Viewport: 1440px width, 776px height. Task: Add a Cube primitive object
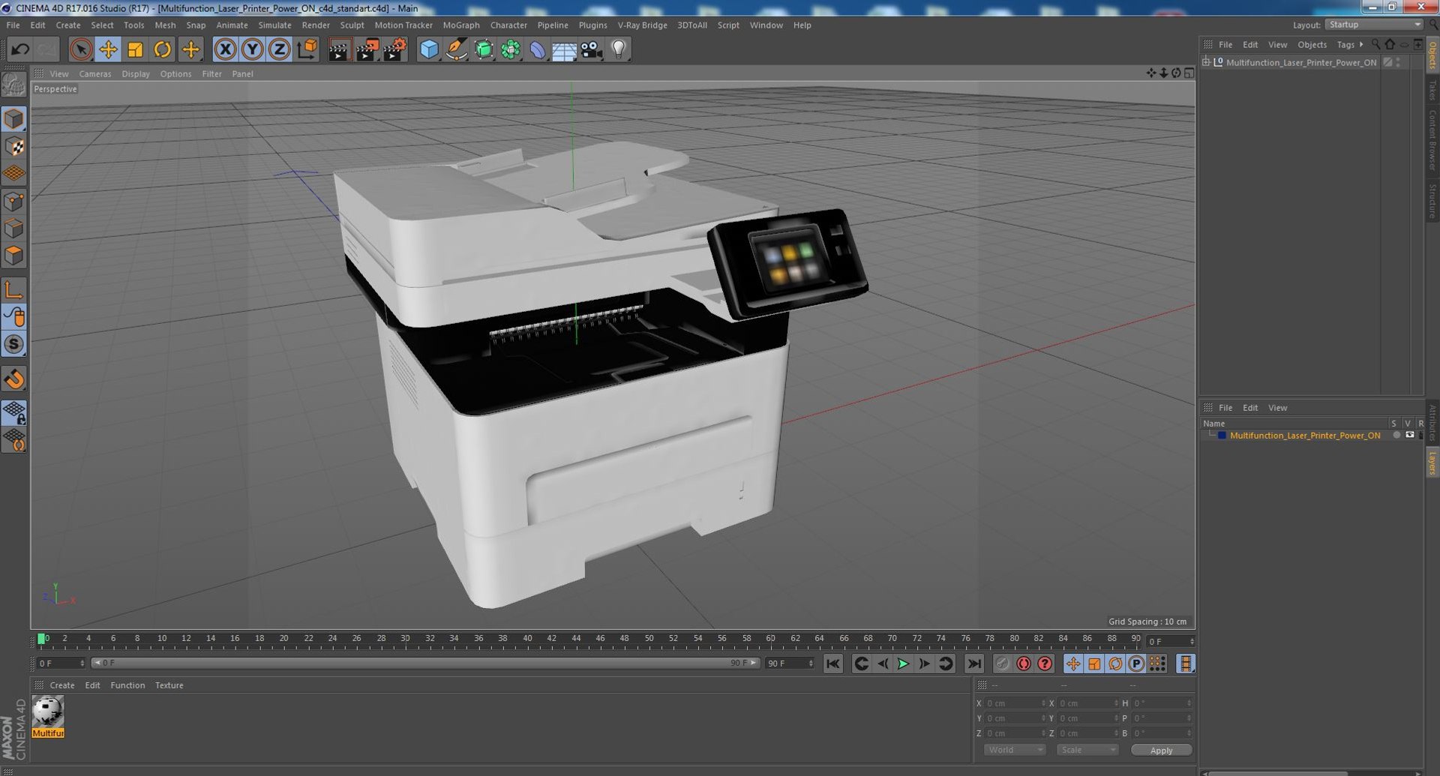[429, 49]
